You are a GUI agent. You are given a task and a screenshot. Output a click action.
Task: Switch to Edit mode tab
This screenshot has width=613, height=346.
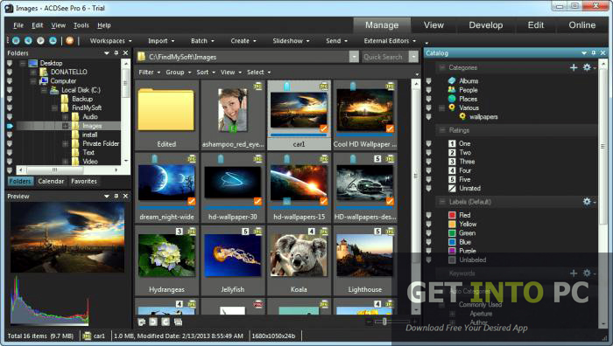tap(536, 25)
